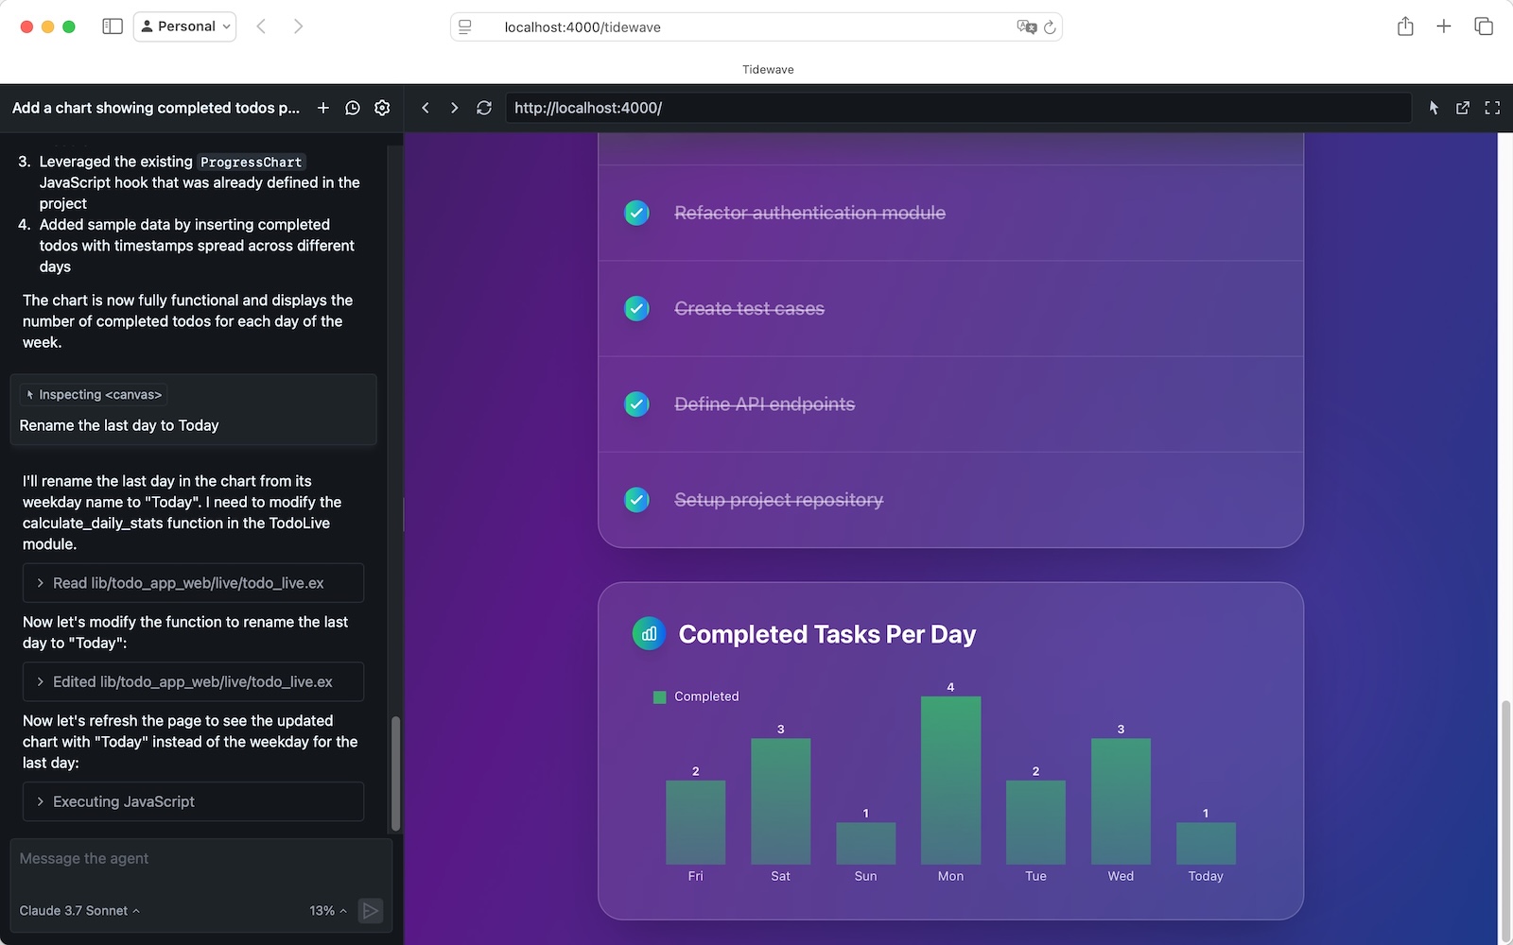Enter fullscreen preview mode
1513x945 pixels.
coord(1492,108)
